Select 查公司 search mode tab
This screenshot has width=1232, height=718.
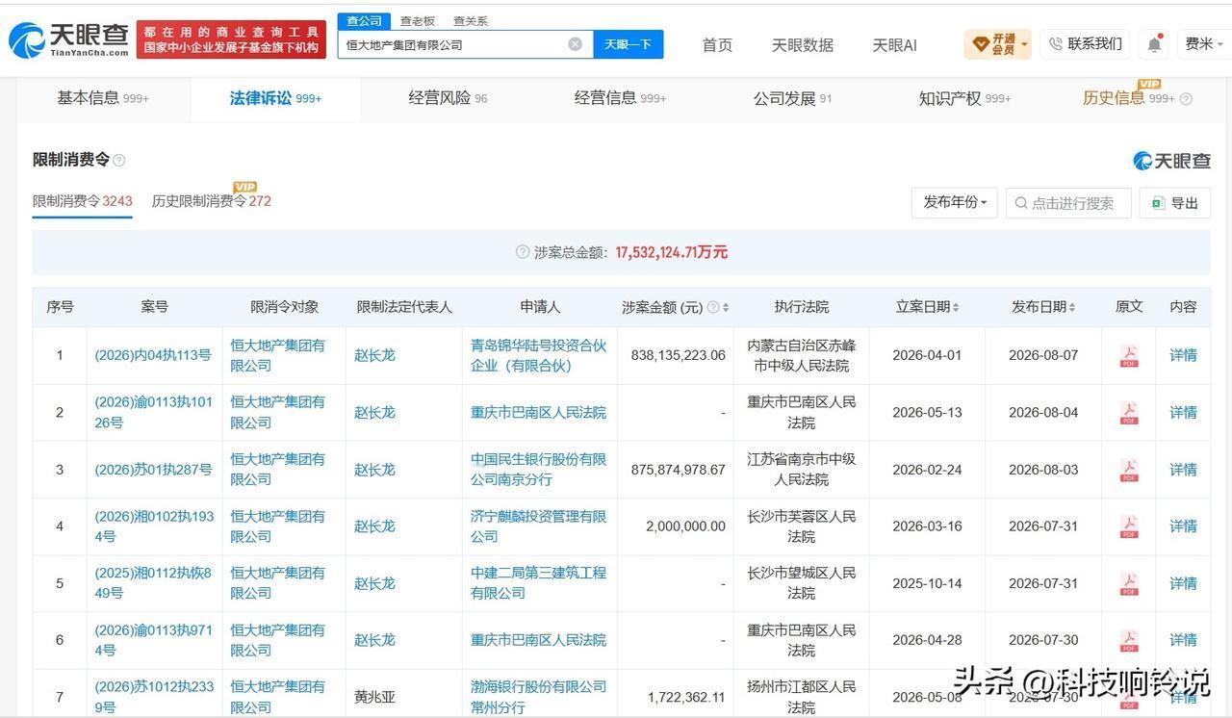click(x=364, y=21)
